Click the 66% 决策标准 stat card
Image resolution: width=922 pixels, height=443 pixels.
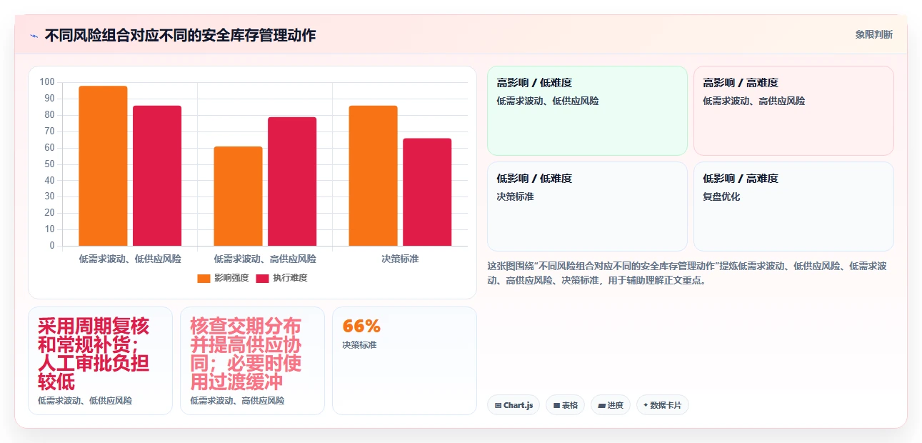[404, 361]
